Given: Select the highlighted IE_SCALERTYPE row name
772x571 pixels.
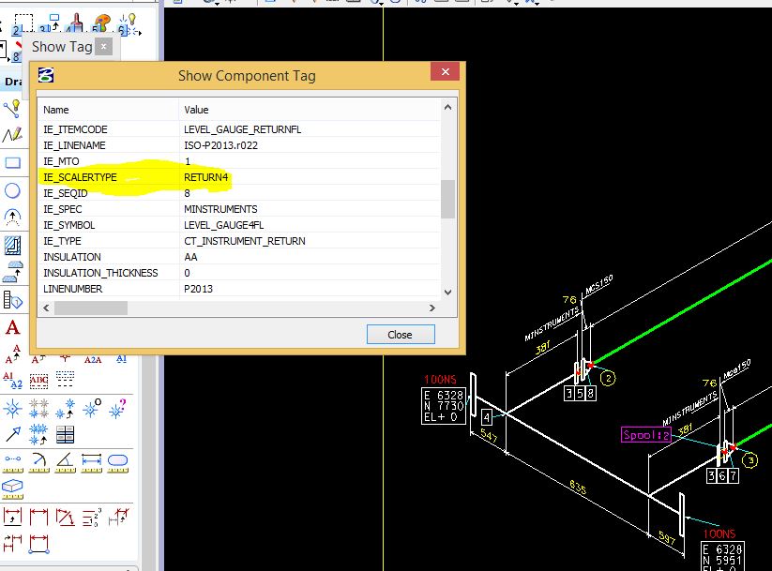Looking at the screenshot, I should point(80,177).
